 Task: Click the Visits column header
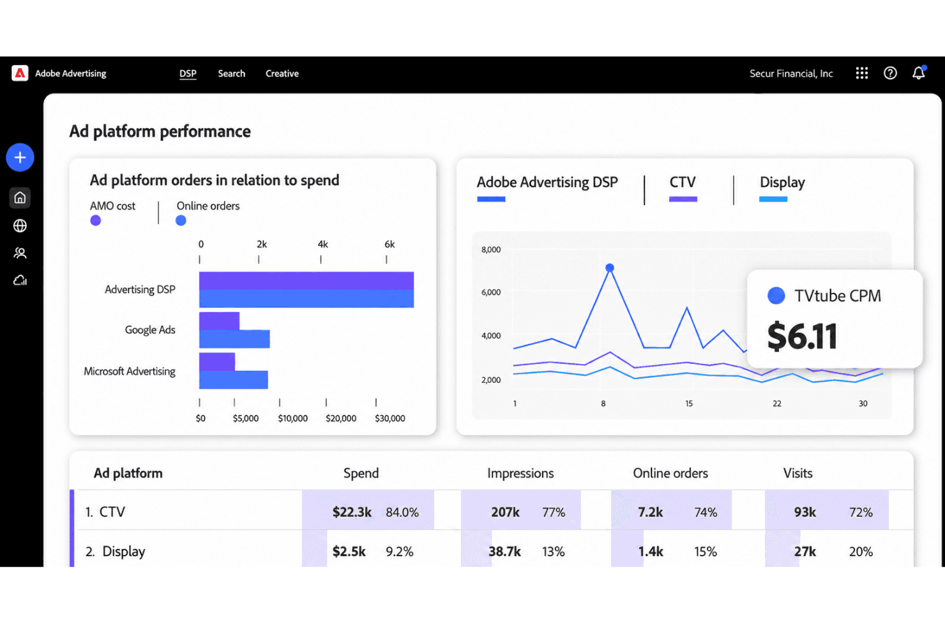coord(798,474)
